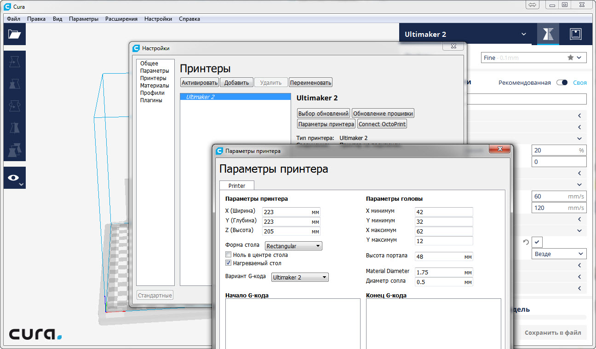Viewport: 596px width, 349px height.
Task: Switch to the Monitor stage icon
Action: pos(575,34)
